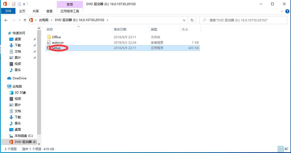The image size is (291, 153).
Task: Collapse the ribbon using the chevron near Help
Action: pos(282,11)
